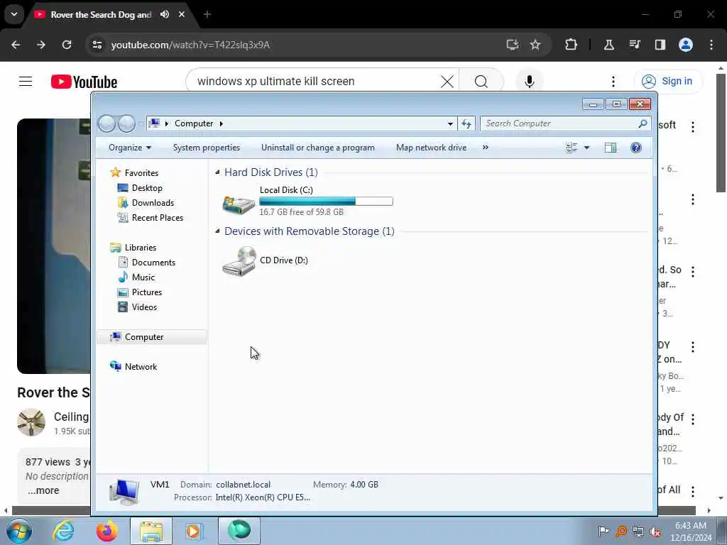Viewport: 727px width, 545px height.
Task: Click the muted volume tray icon
Action: [655, 532]
